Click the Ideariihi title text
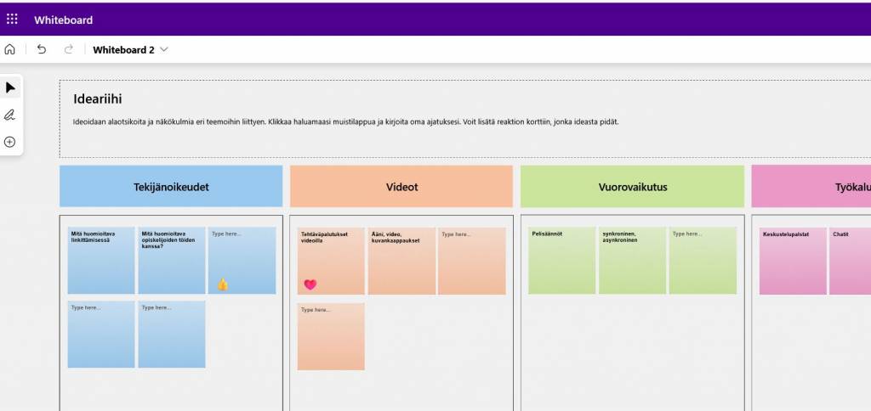This screenshot has height=411, width=871. (x=98, y=99)
